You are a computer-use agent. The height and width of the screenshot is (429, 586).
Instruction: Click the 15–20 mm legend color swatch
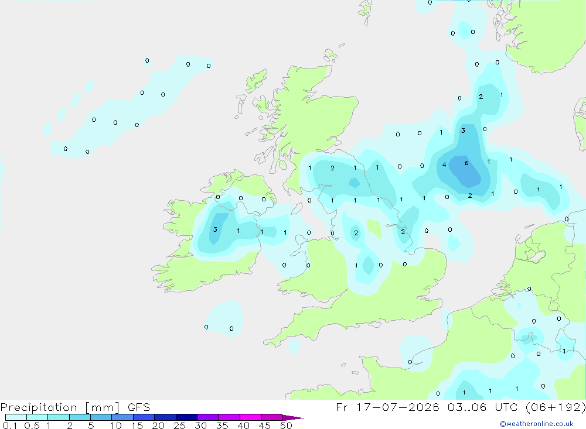tap(144, 417)
